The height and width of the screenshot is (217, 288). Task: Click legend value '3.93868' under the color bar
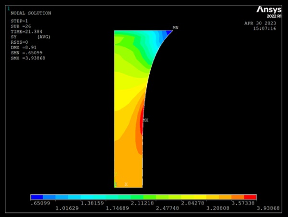tap(268, 208)
